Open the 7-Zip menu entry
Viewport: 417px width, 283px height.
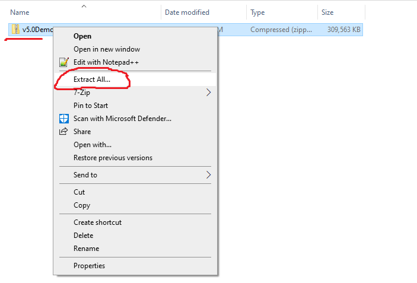pyautogui.click(x=135, y=93)
